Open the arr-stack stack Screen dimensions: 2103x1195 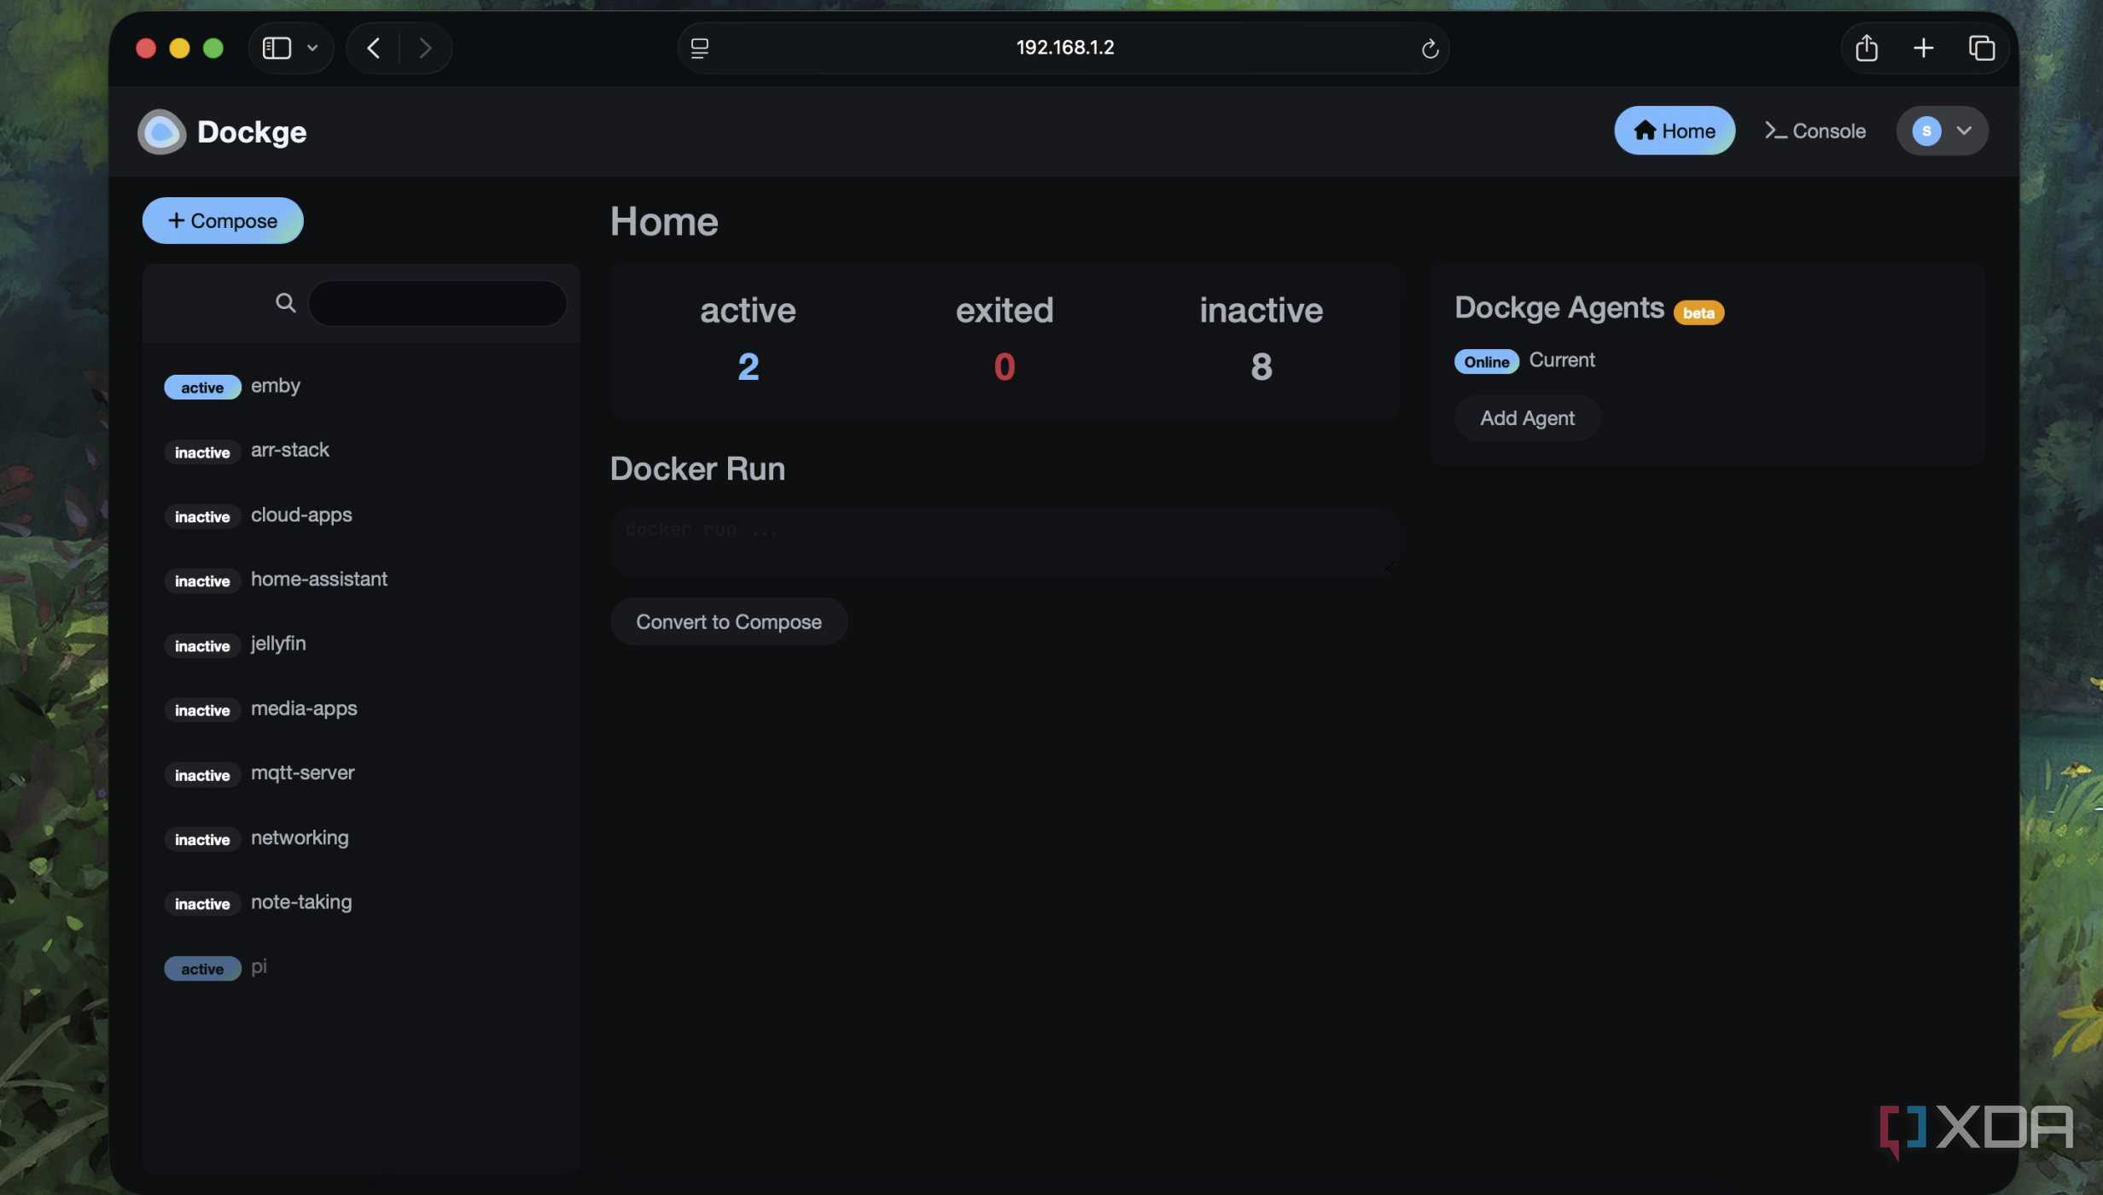pos(361,451)
